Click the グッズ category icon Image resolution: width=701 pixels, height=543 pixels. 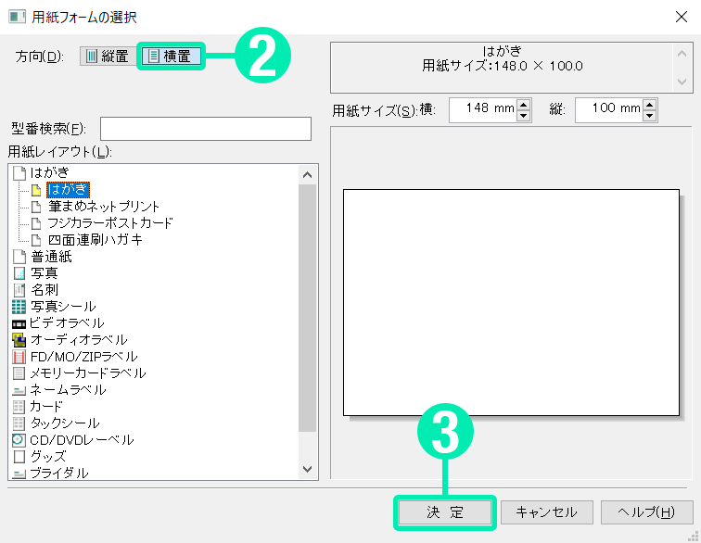click(19, 457)
